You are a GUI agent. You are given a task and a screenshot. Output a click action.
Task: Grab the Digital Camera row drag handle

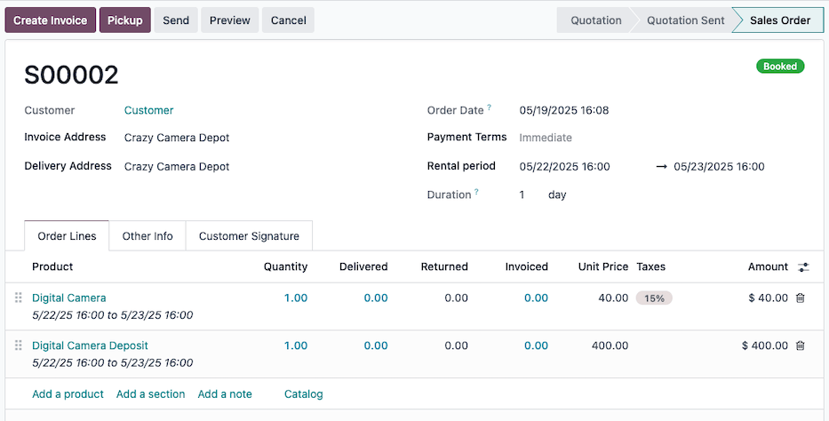coord(18,298)
